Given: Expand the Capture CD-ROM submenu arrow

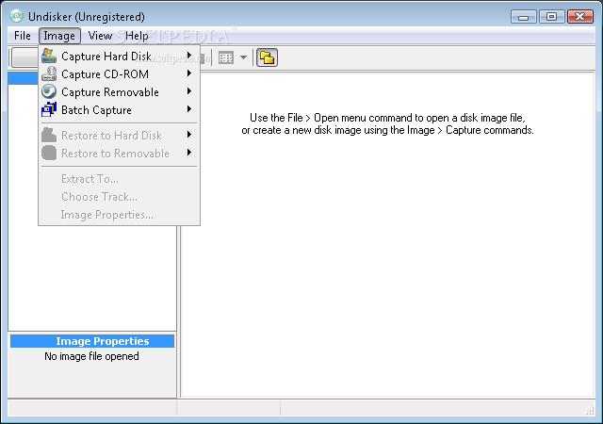Looking at the screenshot, I should click(x=189, y=73).
